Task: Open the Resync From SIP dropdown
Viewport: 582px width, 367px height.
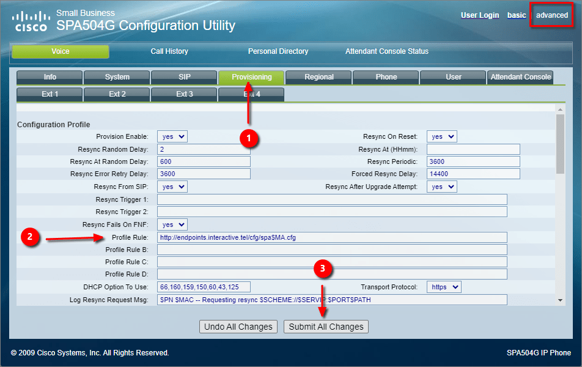Action: tap(172, 187)
